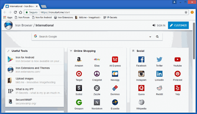Open the Amazon shopping icon
Viewport: 197px width, 114px height.
coord(79,59)
